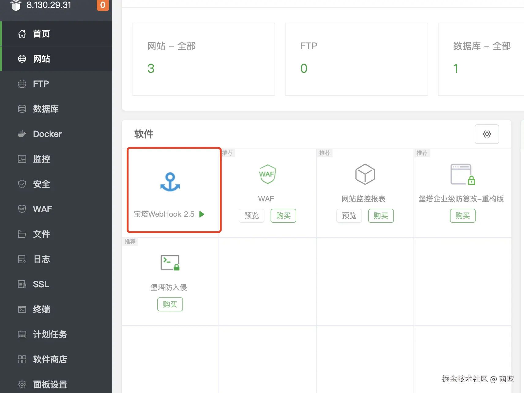Click the blue anchor WebHook icon
This screenshot has height=393, width=524.
[x=170, y=182]
